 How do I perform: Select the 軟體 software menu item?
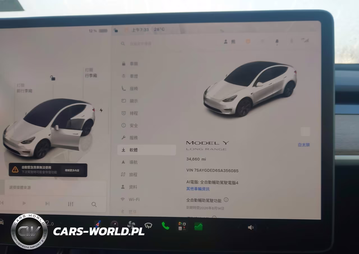point(147,150)
